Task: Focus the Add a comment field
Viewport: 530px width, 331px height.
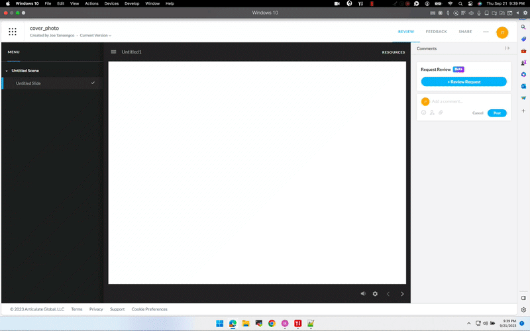Action: (470, 101)
